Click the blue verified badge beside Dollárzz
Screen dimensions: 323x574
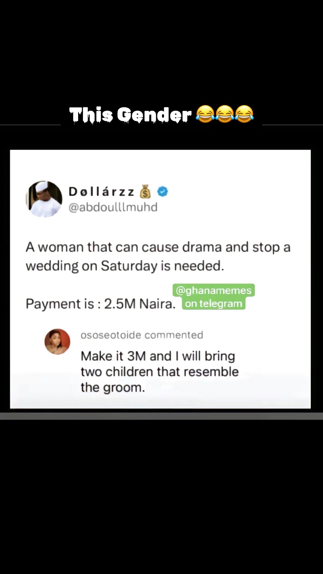pos(163,191)
